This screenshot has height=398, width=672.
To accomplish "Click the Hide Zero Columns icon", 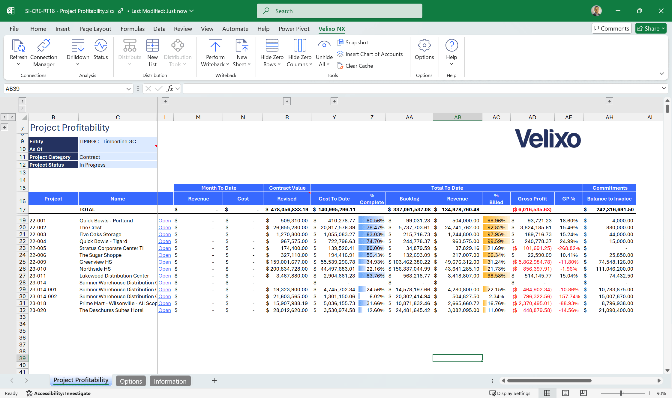I will (x=300, y=46).
